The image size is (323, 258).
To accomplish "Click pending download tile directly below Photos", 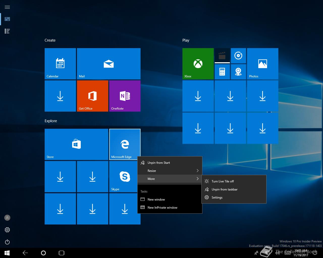I will pos(263,96).
